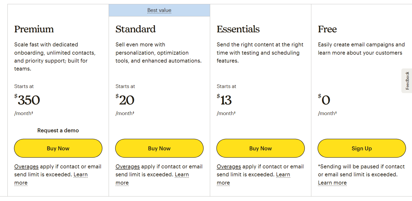This screenshot has height=201, width=412.
Task: Select the Premium plan heading
Action: click(x=34, y=29)
